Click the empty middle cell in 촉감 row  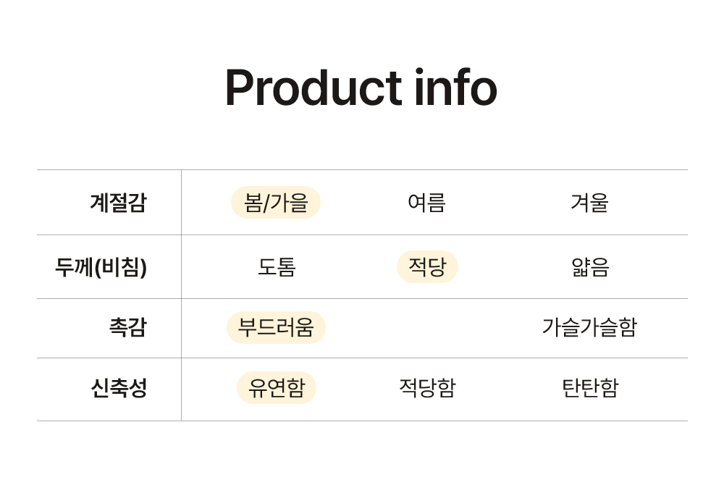[x=427, y=328]
